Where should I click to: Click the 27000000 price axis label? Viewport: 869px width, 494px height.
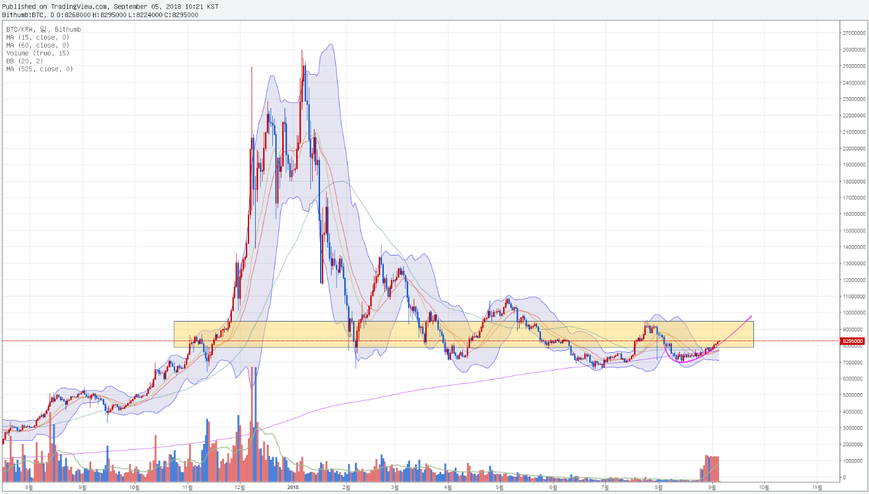click(854, 32)
